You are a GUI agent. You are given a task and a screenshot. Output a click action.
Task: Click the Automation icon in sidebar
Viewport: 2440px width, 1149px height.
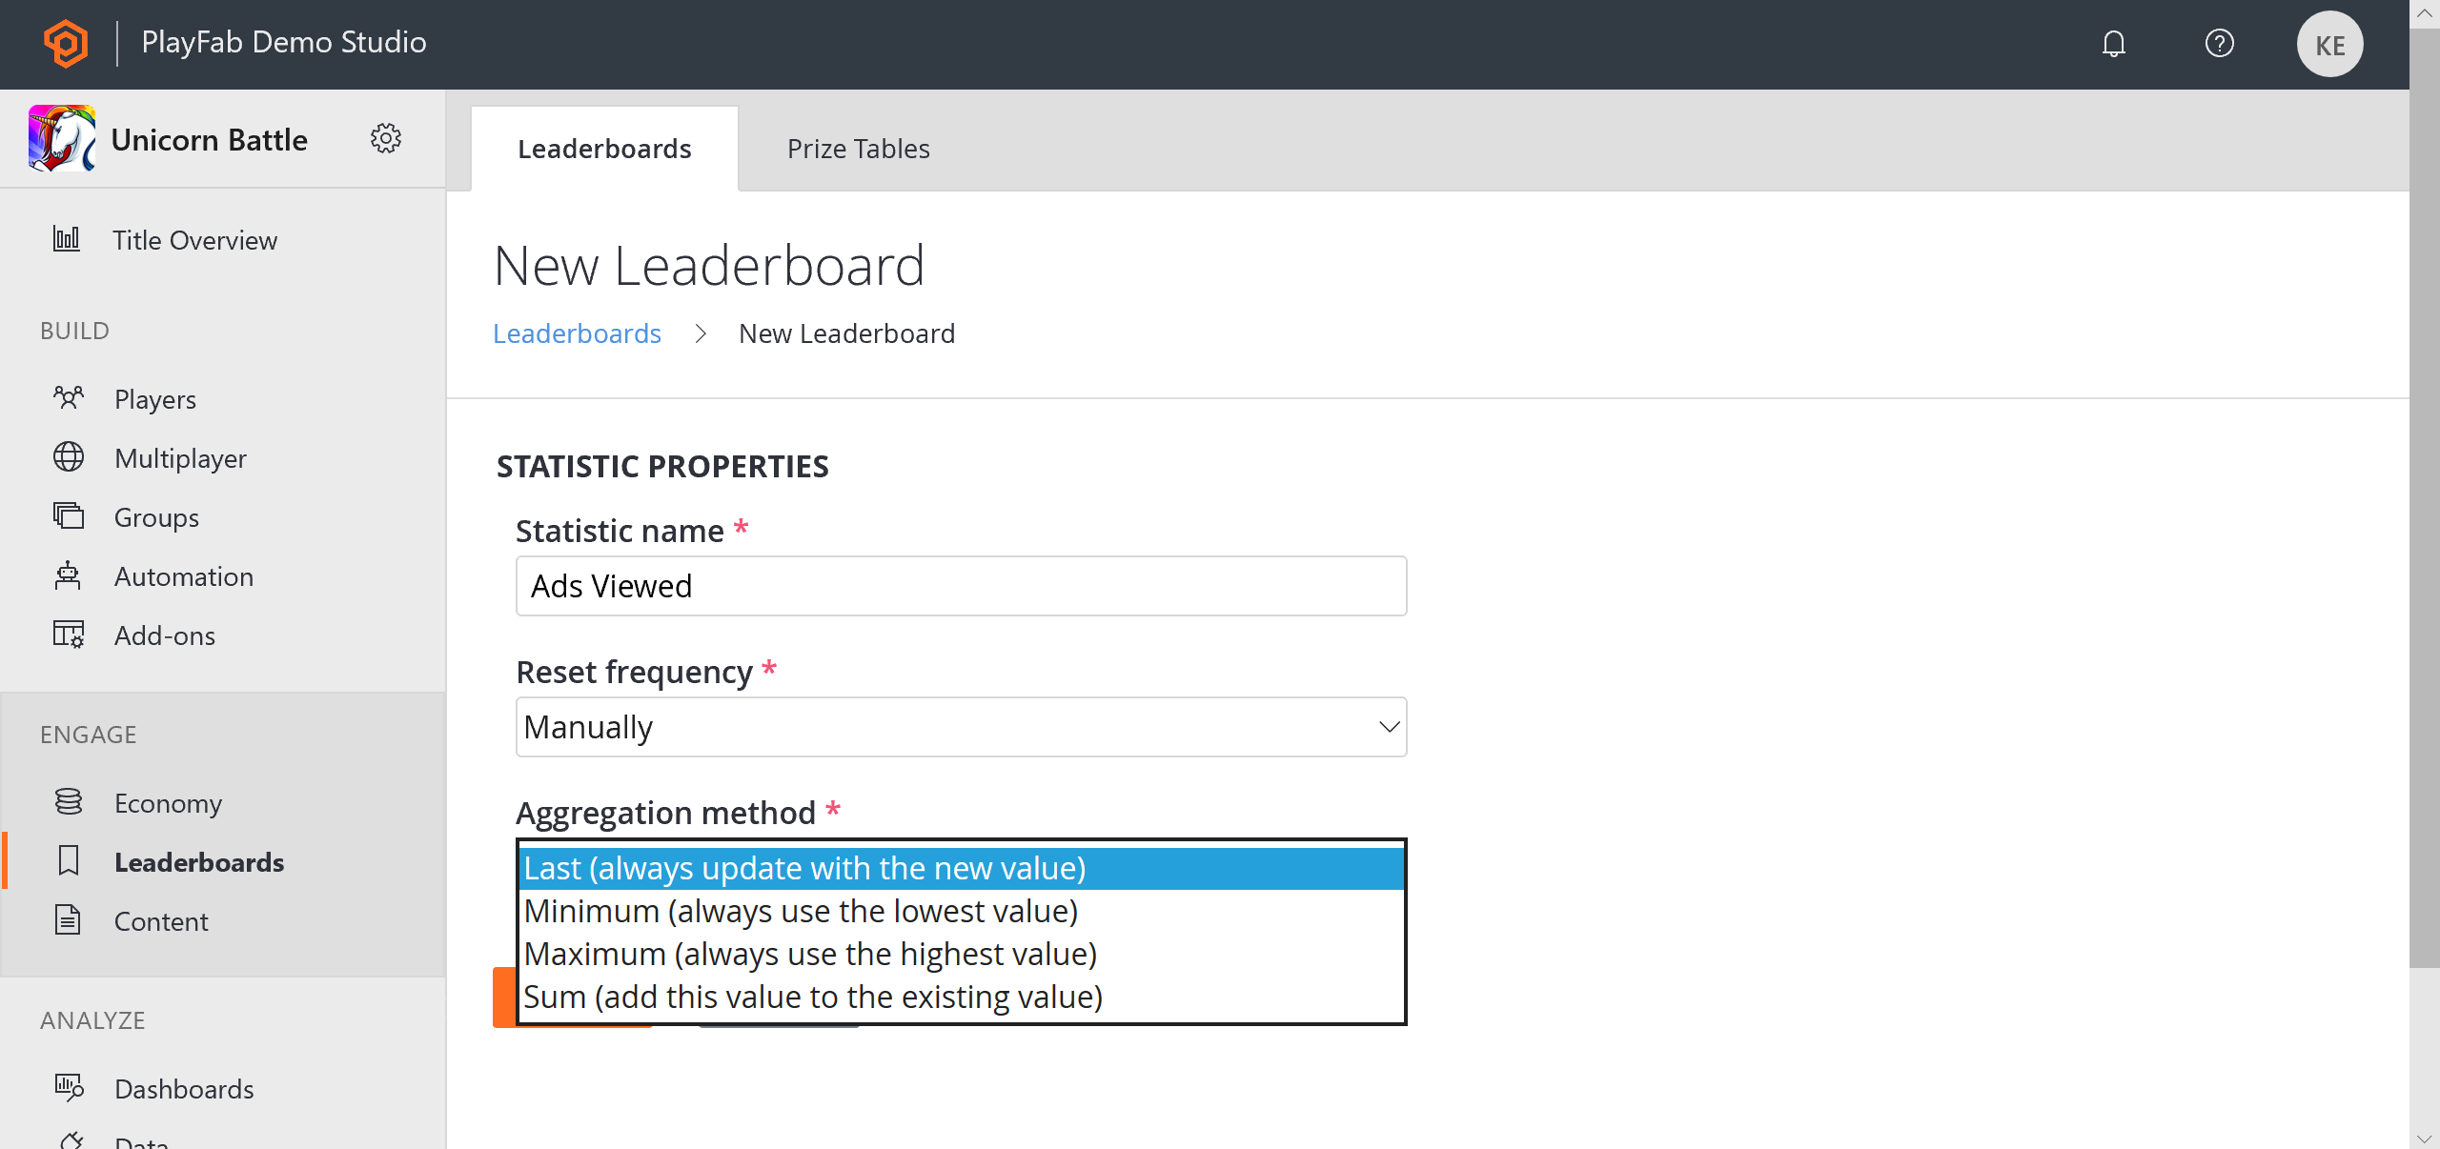(69, 575)
